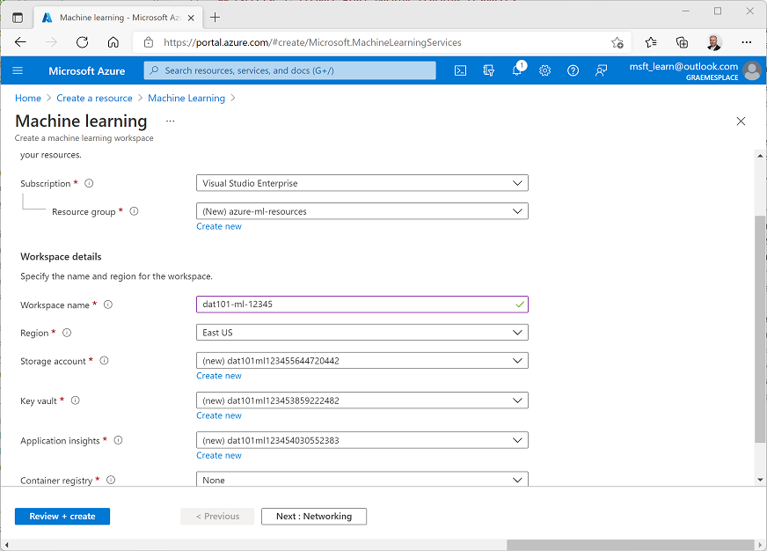Image resolution: width=767 pixels, height=551 pixels.
Task: Send feedback via the feedback icon
Action: tap(601, 70)
